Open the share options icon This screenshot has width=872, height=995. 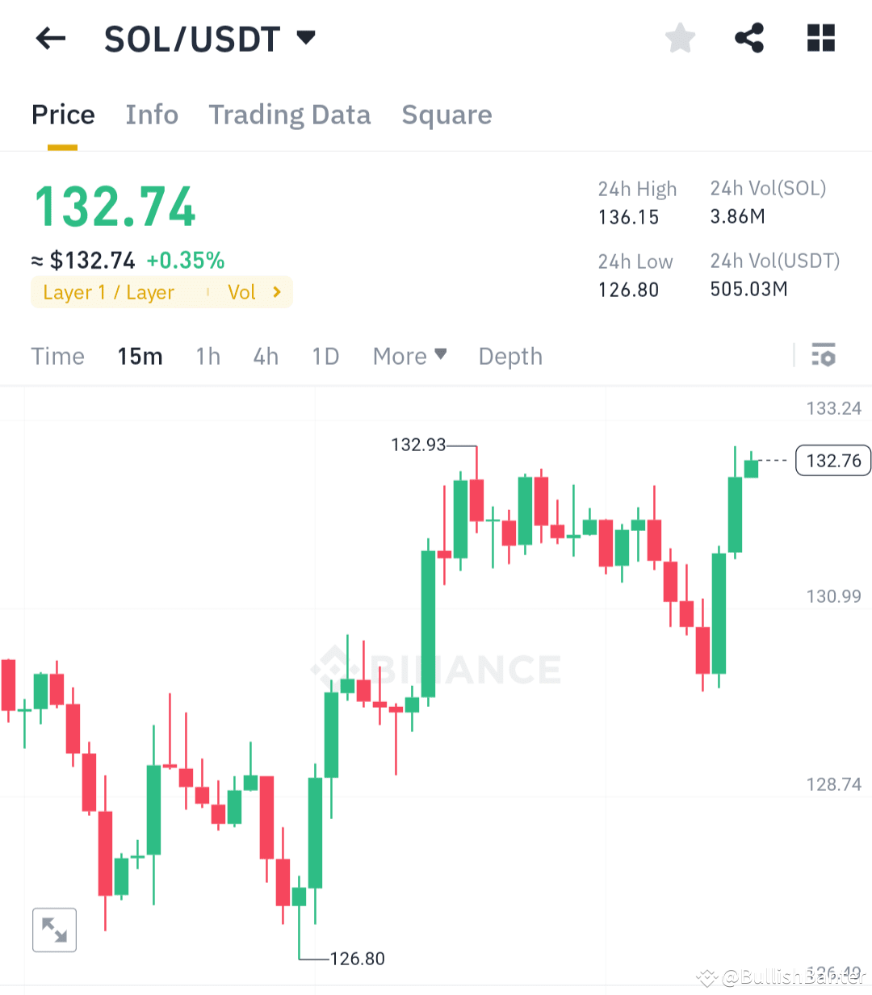749,37
